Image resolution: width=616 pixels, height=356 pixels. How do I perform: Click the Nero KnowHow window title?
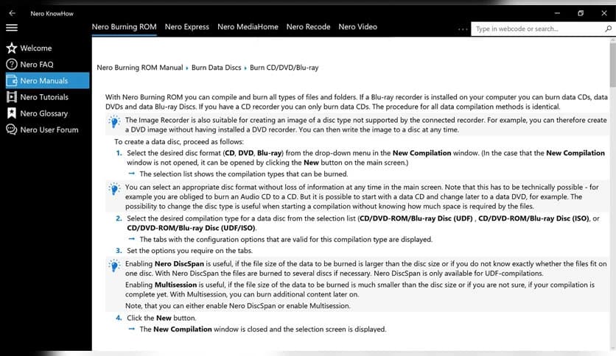[x=52, y=13]
